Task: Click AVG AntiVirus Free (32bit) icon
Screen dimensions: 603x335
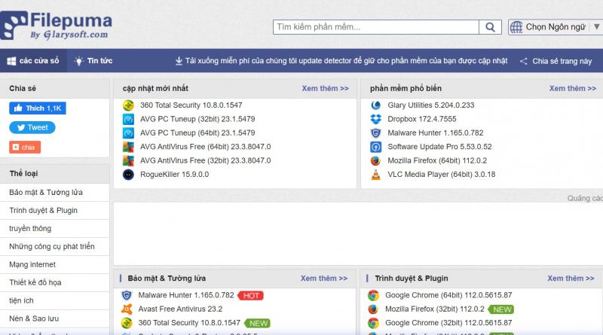Action: click(x=128, y=160)
